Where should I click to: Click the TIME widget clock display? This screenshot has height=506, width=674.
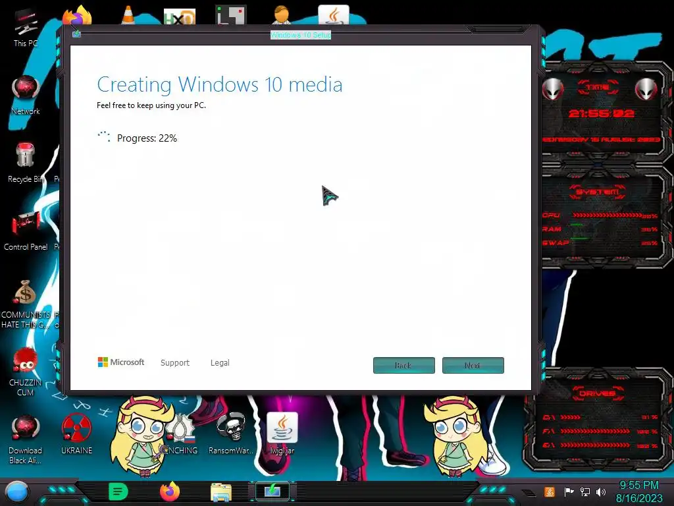(x=601, y=113)
